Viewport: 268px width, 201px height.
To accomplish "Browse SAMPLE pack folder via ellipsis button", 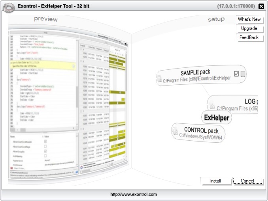I will (x=243, y=74).
